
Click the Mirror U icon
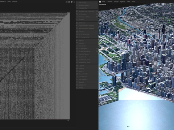coord(77,40)
